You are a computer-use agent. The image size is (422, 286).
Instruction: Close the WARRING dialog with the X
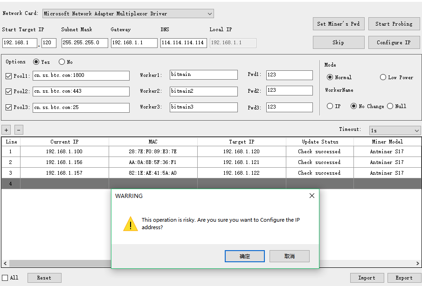tap(311, 196)
